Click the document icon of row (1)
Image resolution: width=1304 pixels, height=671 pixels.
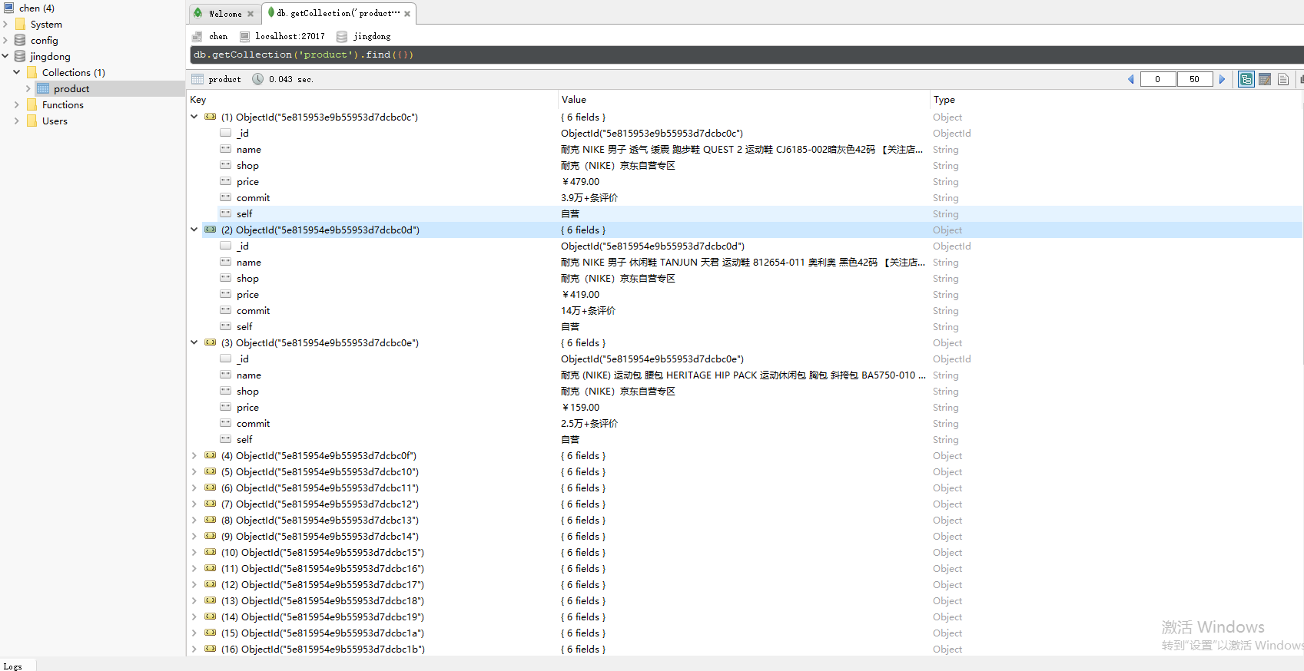(211, 117)
